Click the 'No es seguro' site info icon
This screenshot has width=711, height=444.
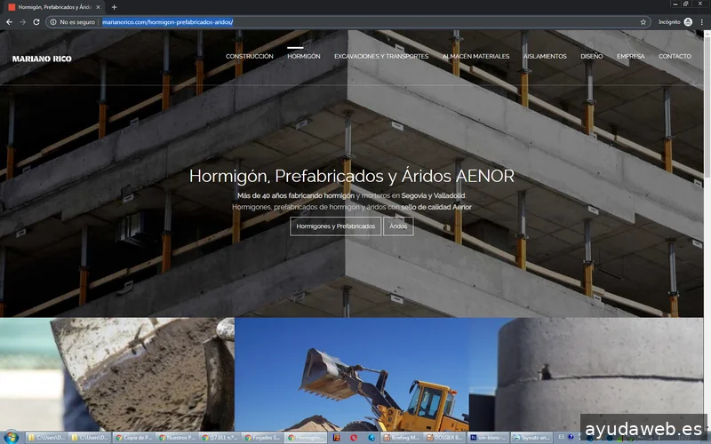tap(54, 21)
